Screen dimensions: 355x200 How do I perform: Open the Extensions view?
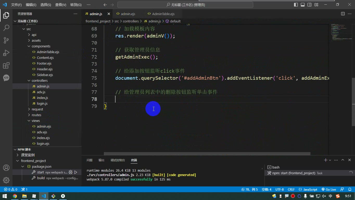pyautogui.click(x=6, y=65)
